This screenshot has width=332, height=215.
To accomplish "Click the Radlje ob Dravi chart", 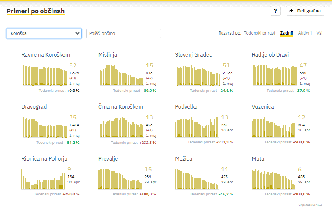I will coord(275,75).
